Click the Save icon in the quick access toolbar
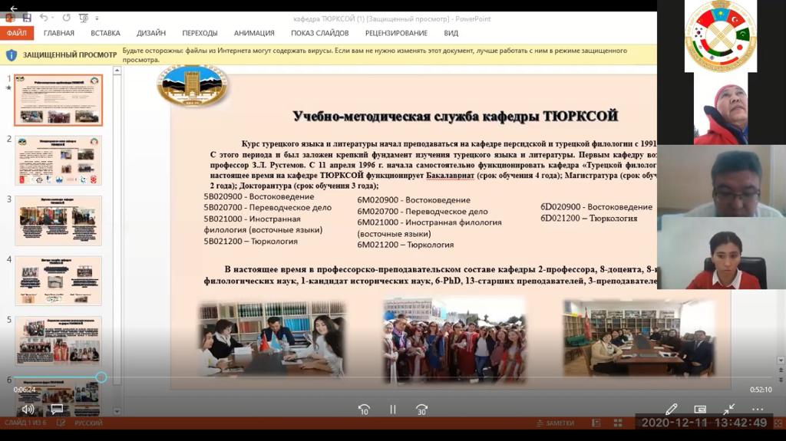The width and height of the screenshot is (786, 441). pyautogui.click(x=27, y=18)
